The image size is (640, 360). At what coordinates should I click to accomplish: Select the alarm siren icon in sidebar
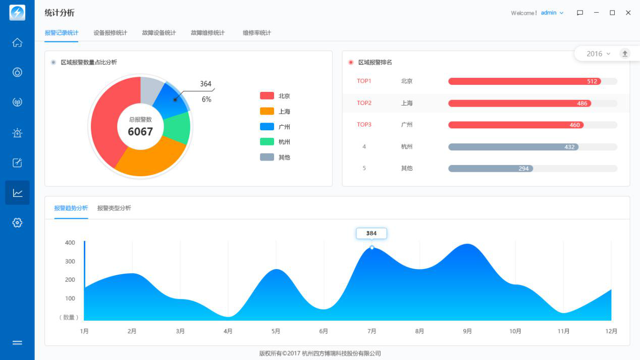(x=17, y=133)
